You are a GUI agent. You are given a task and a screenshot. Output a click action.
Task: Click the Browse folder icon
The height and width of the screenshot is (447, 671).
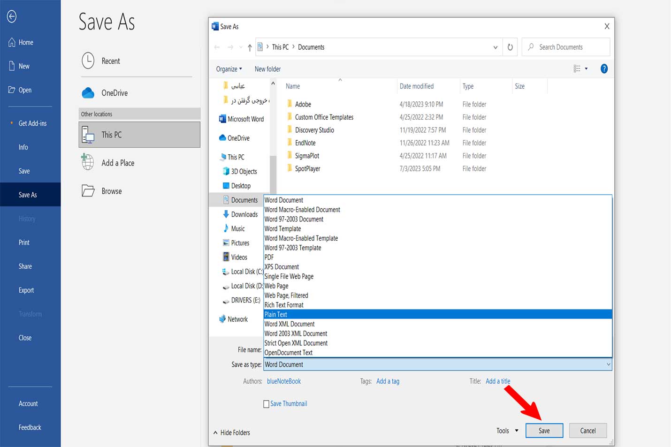tap(88, 191)
